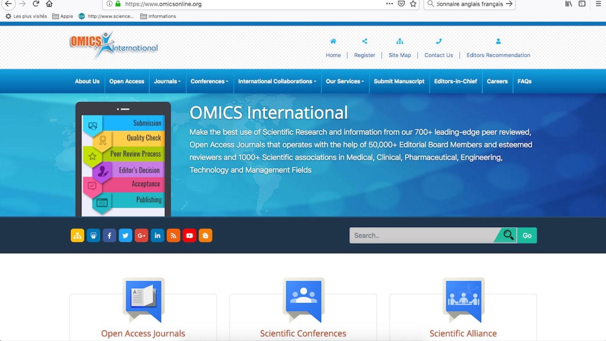Screen dimensions: 606x341
Task: Open the Library icon in browser toolbar
Action: pyautogui.click(x=569, y=4)
